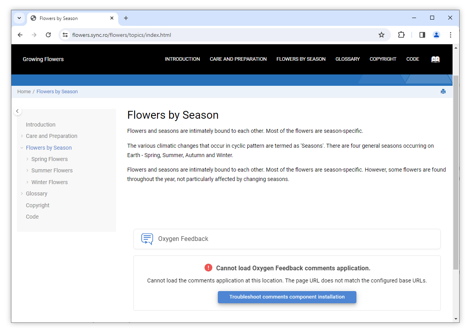Image resolution: width=471 pixels, height=333 pixels.
Task: Open the tab search dropdown arrow
Action: 19,18
